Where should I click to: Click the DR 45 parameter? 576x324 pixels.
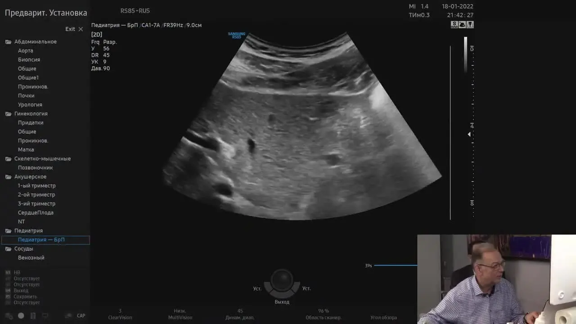pyautogui.click(x=100, y=55)
